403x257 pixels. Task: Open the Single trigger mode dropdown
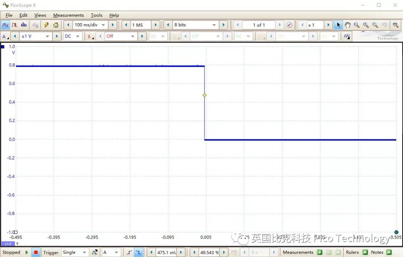(x=75, y=252)
